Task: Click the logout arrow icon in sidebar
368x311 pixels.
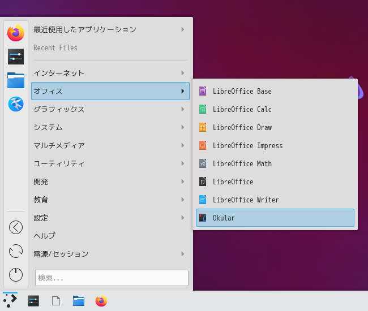Action: pyautogui.click(x=16, y=227)
